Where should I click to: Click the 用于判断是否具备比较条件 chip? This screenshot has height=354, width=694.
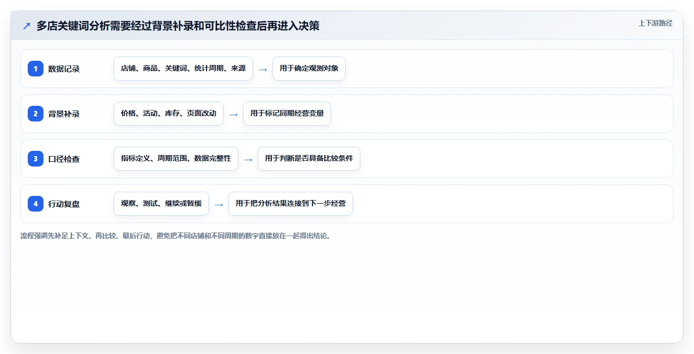pyautogui.click(x=309, y=159)
